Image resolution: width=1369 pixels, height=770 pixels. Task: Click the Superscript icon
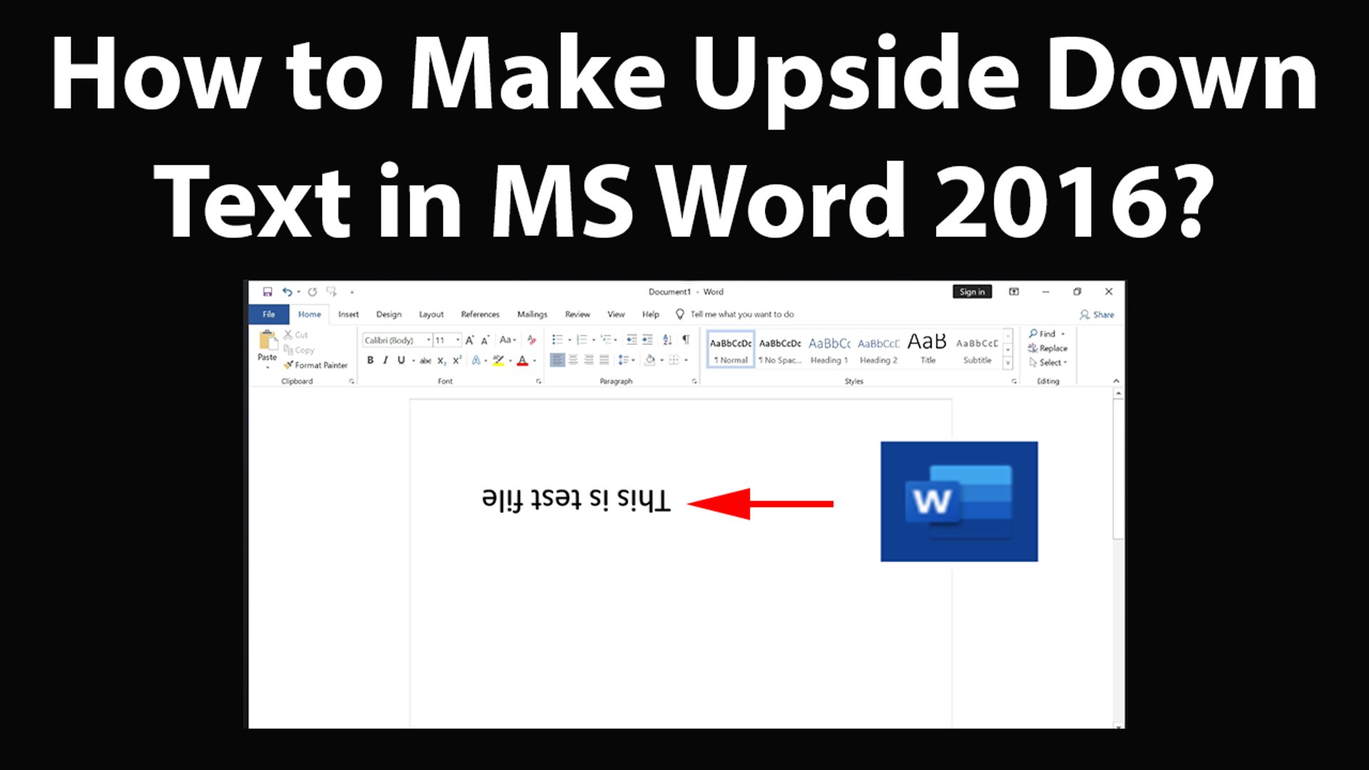(457, 361)
